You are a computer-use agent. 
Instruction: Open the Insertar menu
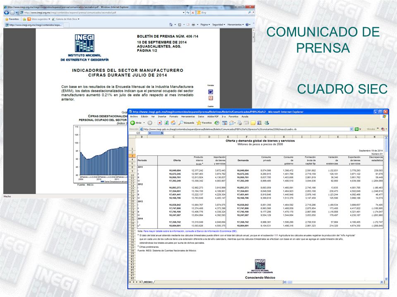click(162, 117)
